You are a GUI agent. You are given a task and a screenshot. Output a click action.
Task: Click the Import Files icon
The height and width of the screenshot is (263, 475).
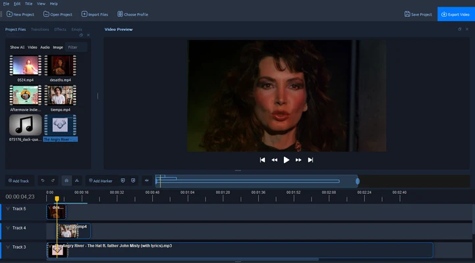[x=84, y=14]
